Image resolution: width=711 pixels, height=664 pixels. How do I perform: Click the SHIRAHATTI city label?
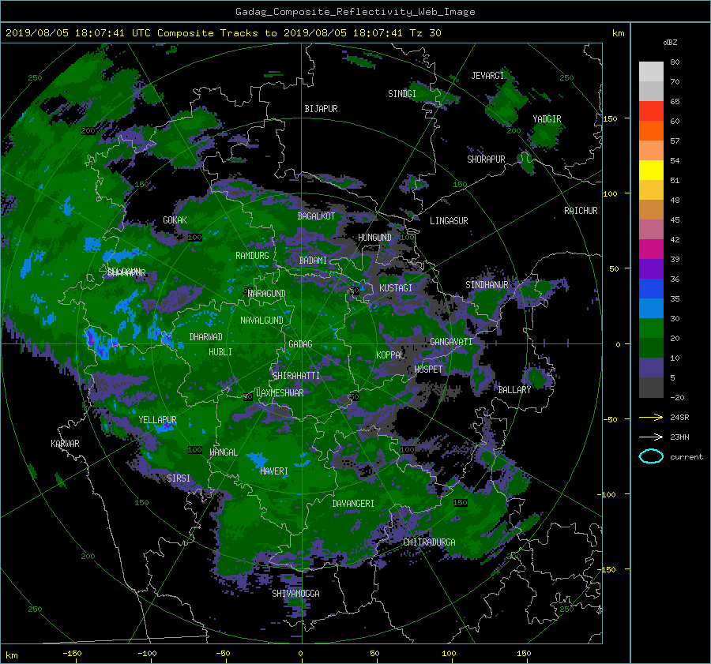[296, 376]
